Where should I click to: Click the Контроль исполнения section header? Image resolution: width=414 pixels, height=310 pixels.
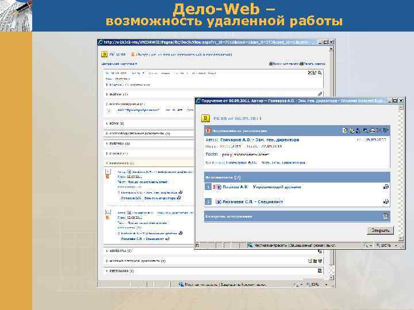point(297,216)
